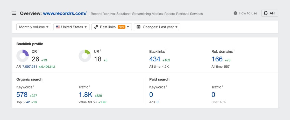Click the UR green donut chart
The image size is (290, 120).
pyautogui.click(x=85, y=56)
